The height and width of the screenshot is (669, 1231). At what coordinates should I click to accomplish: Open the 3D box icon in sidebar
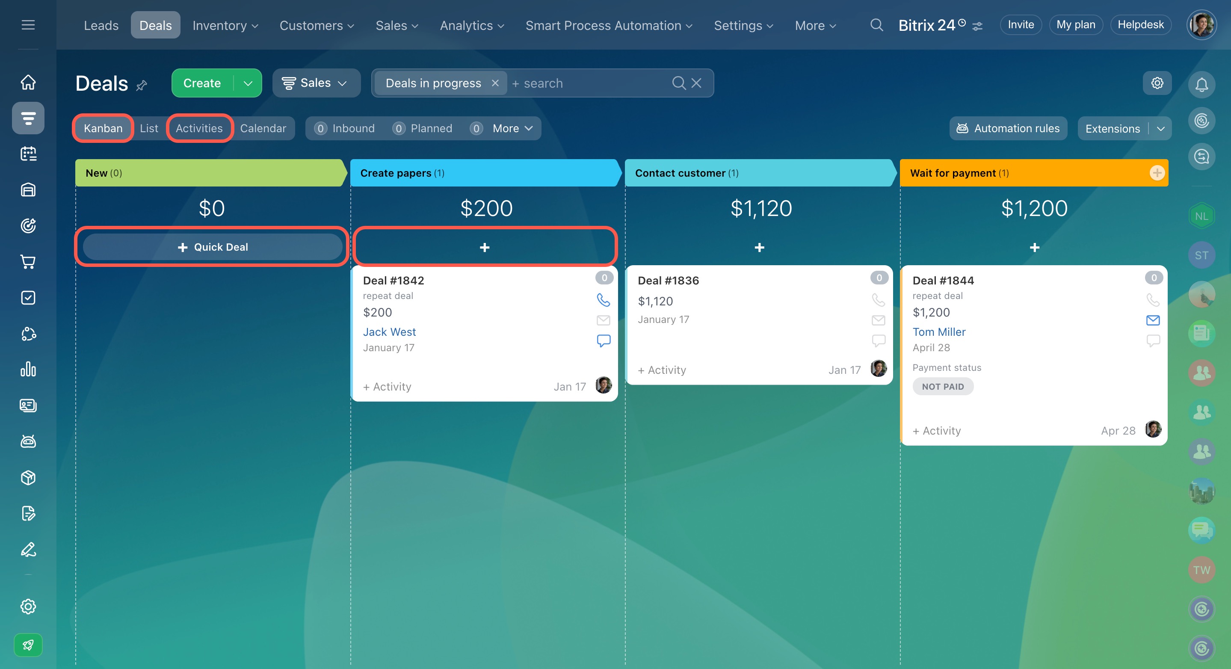pos(28,477)
